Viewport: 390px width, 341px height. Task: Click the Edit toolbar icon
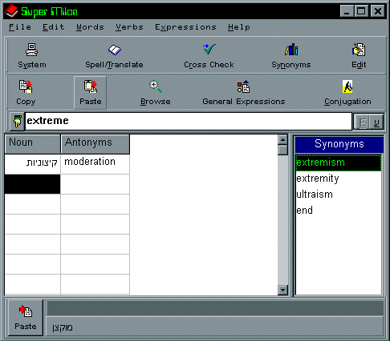pyautogui.click(x=359, y=56)
